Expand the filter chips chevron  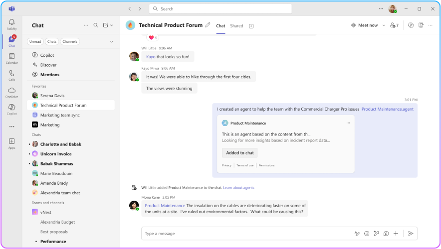tap(112, 41)
